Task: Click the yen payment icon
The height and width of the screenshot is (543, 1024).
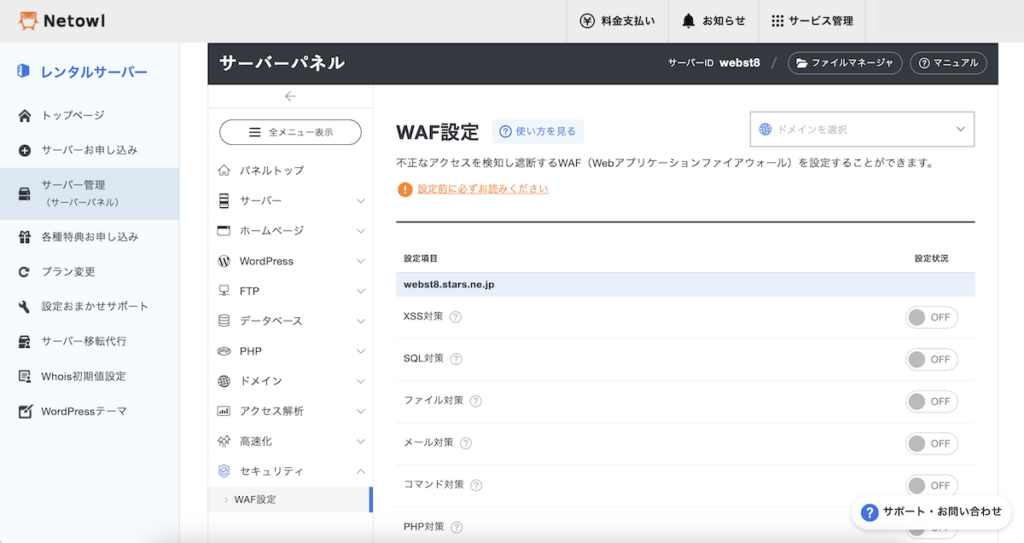Action: 587,20
